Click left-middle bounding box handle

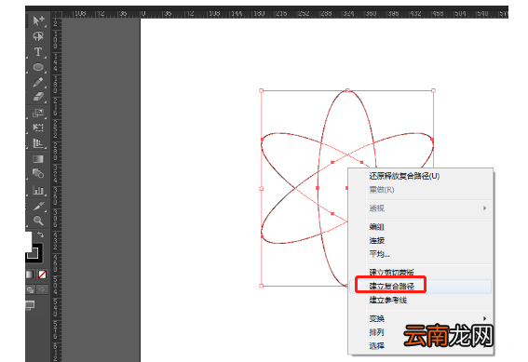(x=262, y=188)
